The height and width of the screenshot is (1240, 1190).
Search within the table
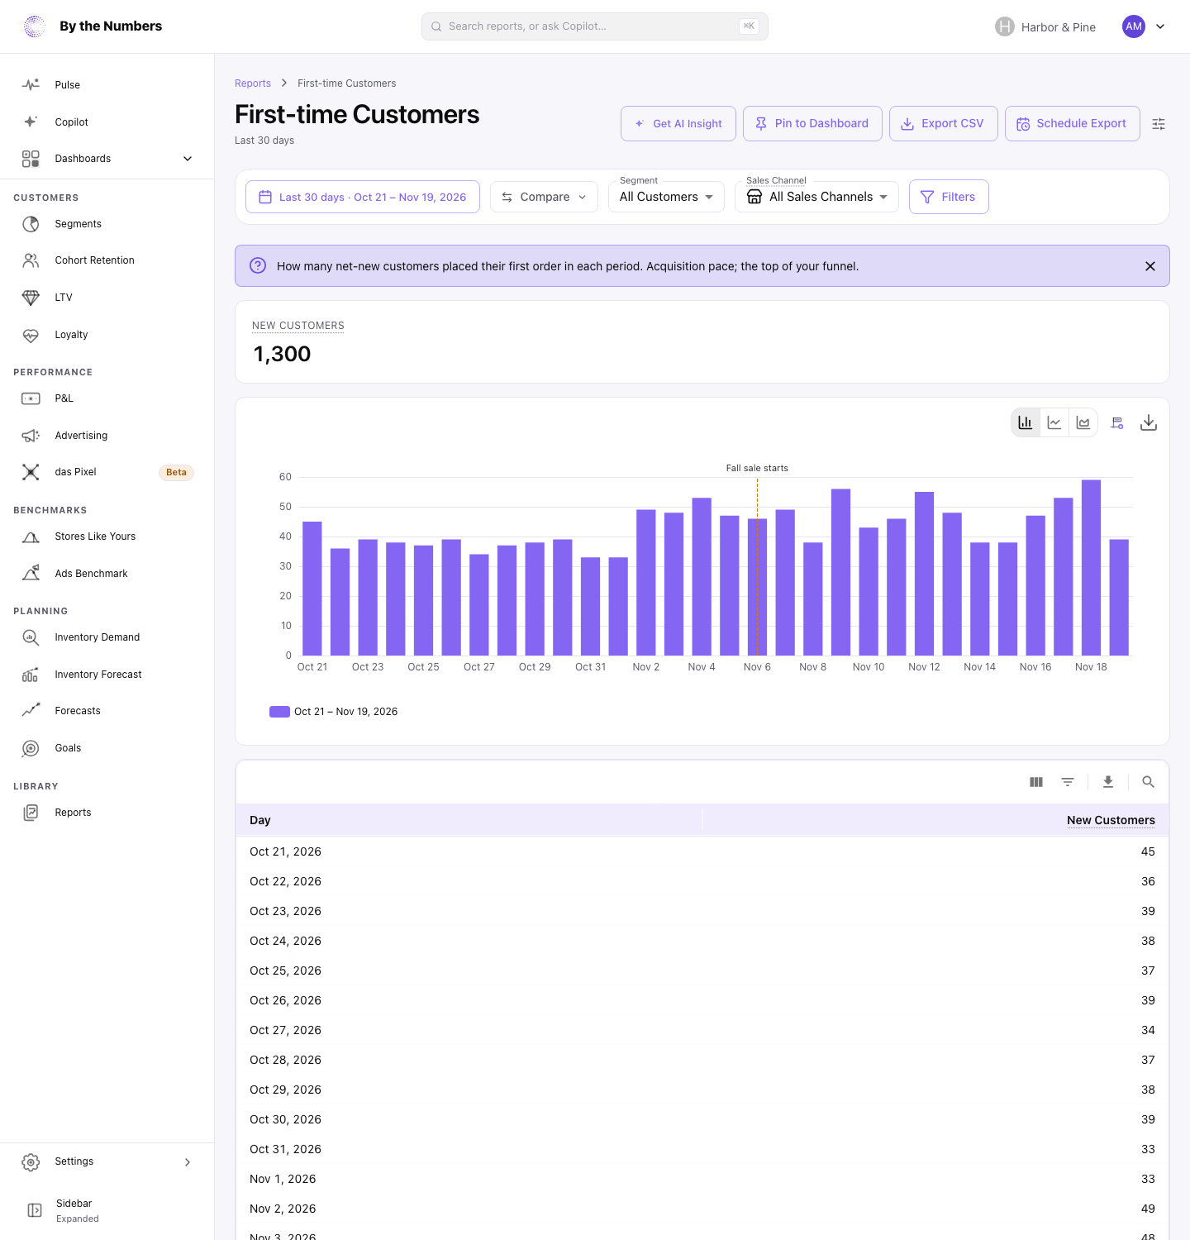pos(1148,782)
